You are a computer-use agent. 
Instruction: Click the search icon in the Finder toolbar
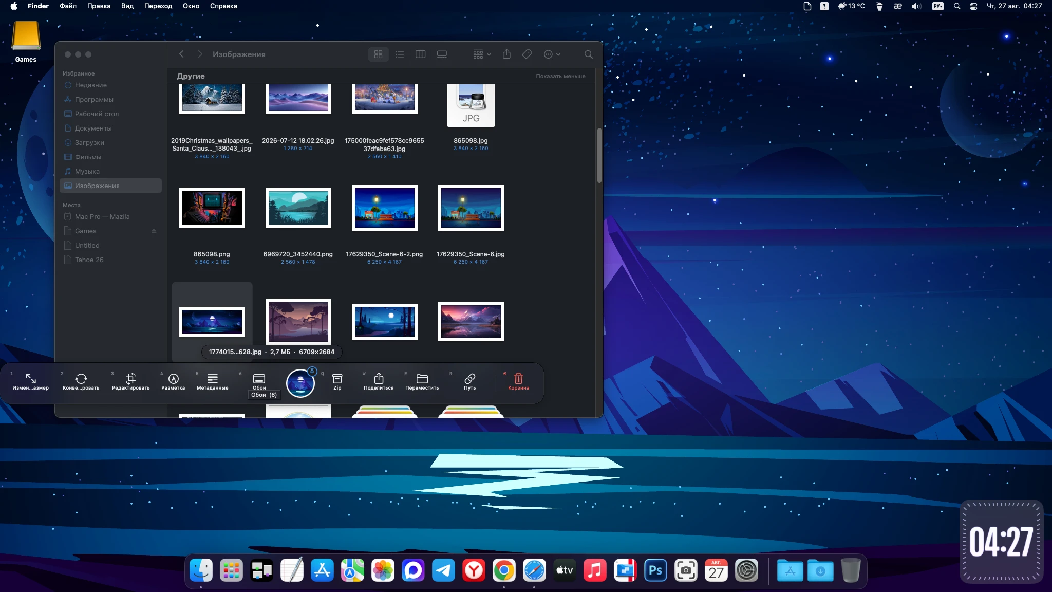point(589,54)
